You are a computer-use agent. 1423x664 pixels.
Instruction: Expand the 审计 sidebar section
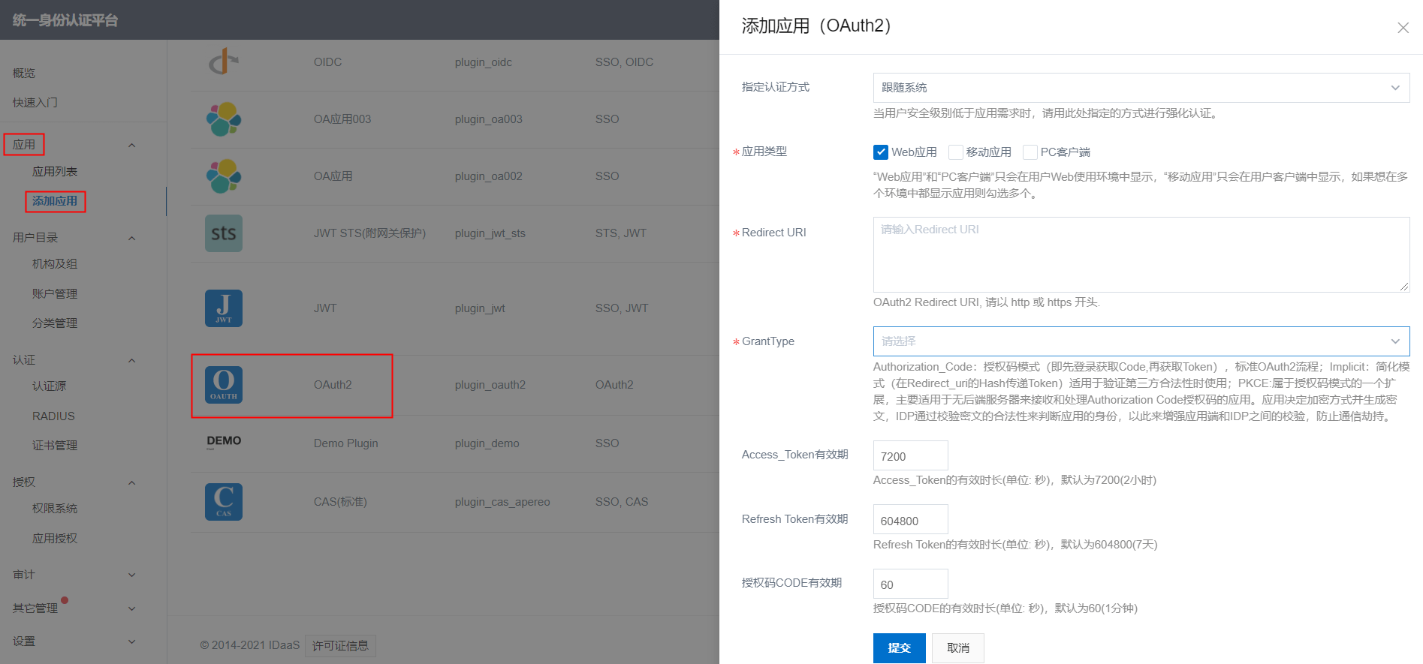pyautogui.click(x=131, y=575)
